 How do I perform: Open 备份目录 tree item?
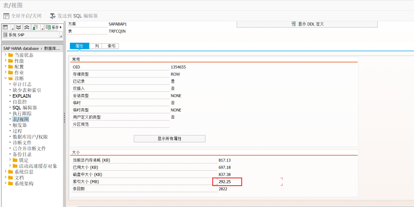point(22,154)
